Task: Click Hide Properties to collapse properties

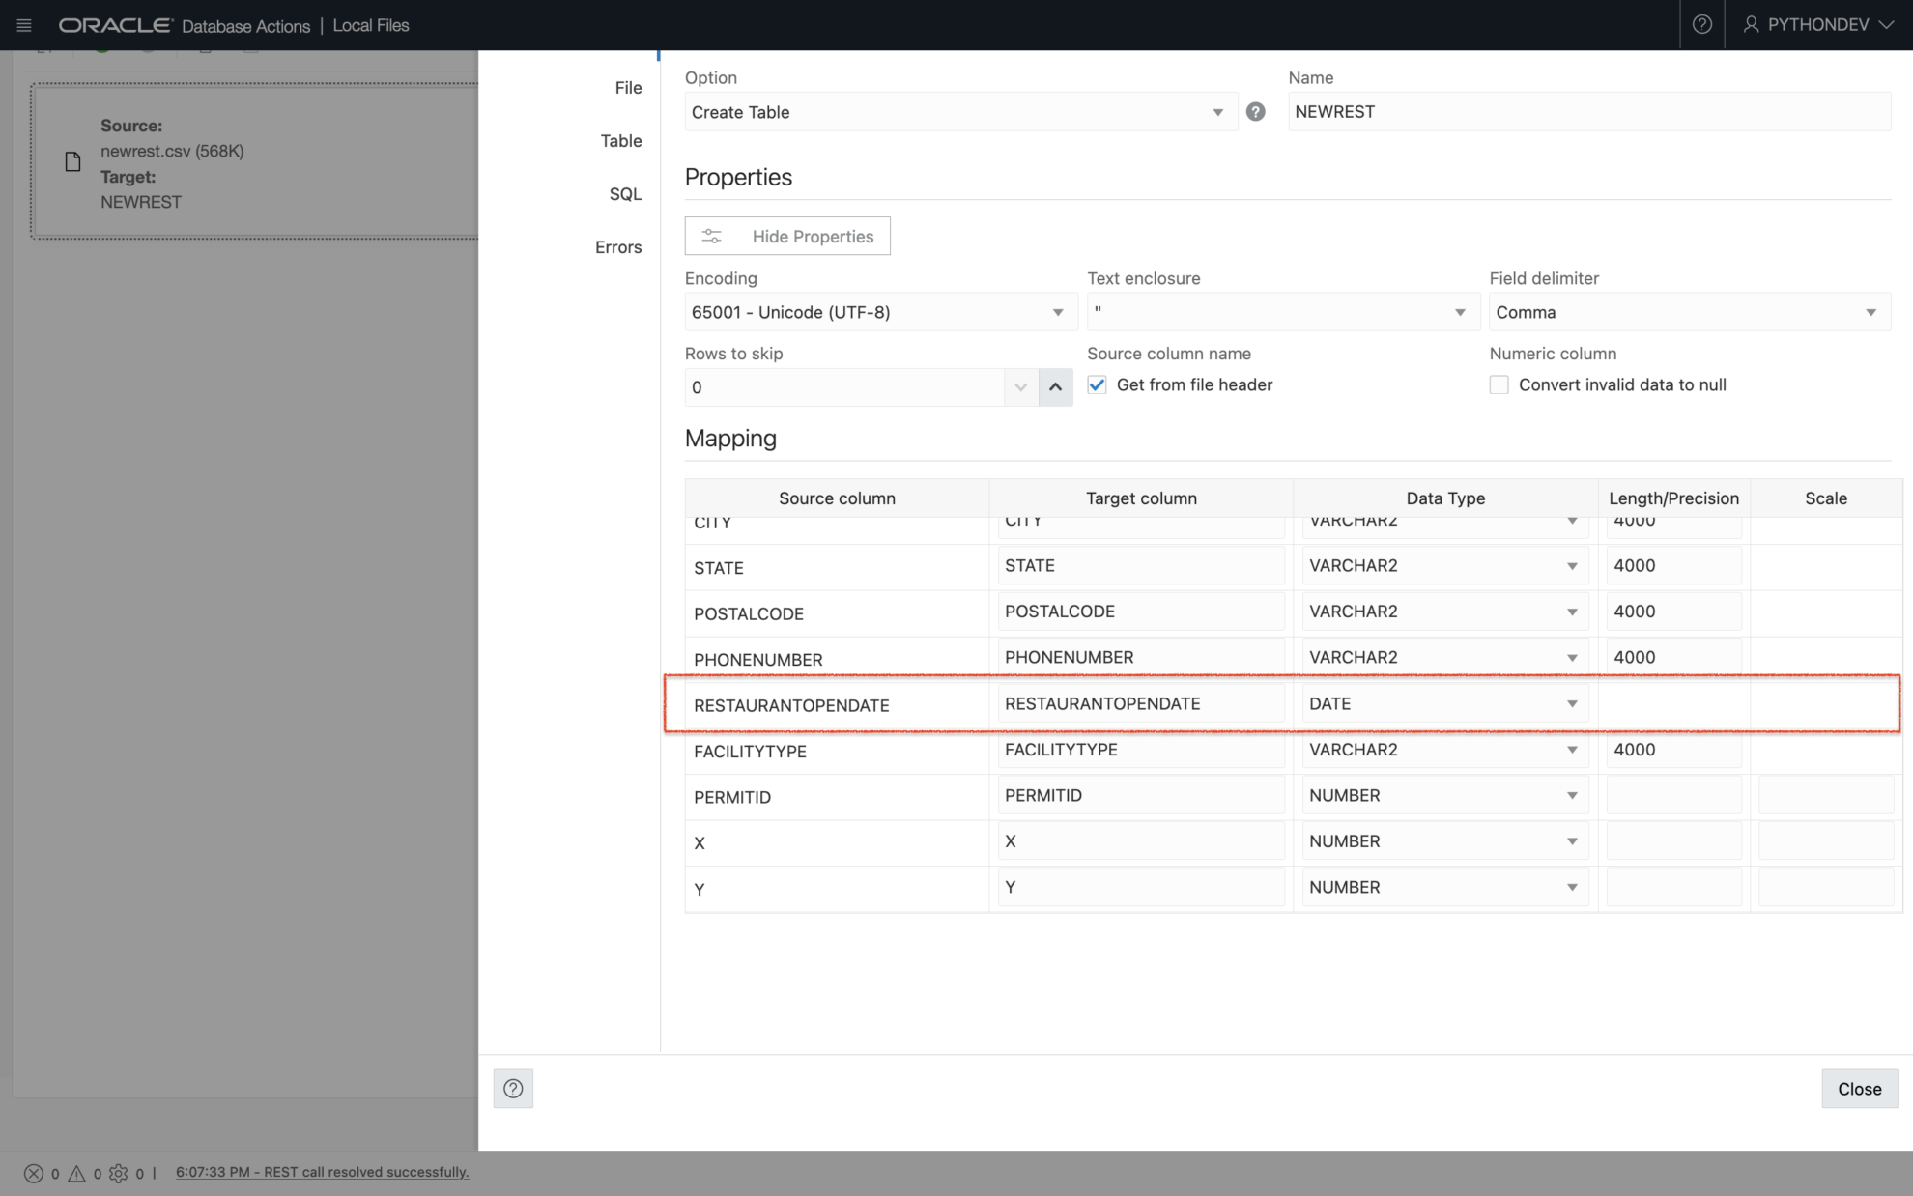Action: pyautogui.click(x=786, y=236)
